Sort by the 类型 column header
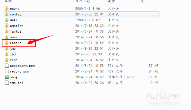This screenshot has width=191, height=110. pos(112,1)
